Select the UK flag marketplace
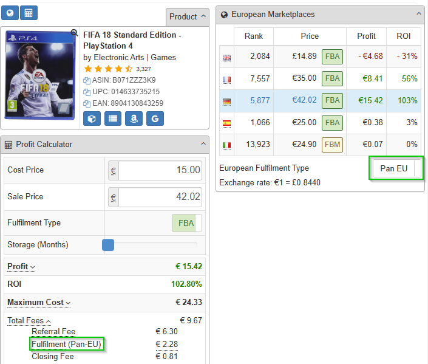The image size is (428, 364). 226,58
